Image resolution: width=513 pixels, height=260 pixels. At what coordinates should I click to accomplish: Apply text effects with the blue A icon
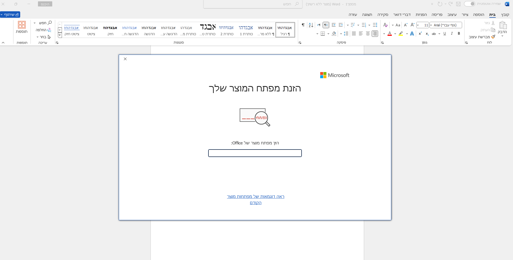412,34
